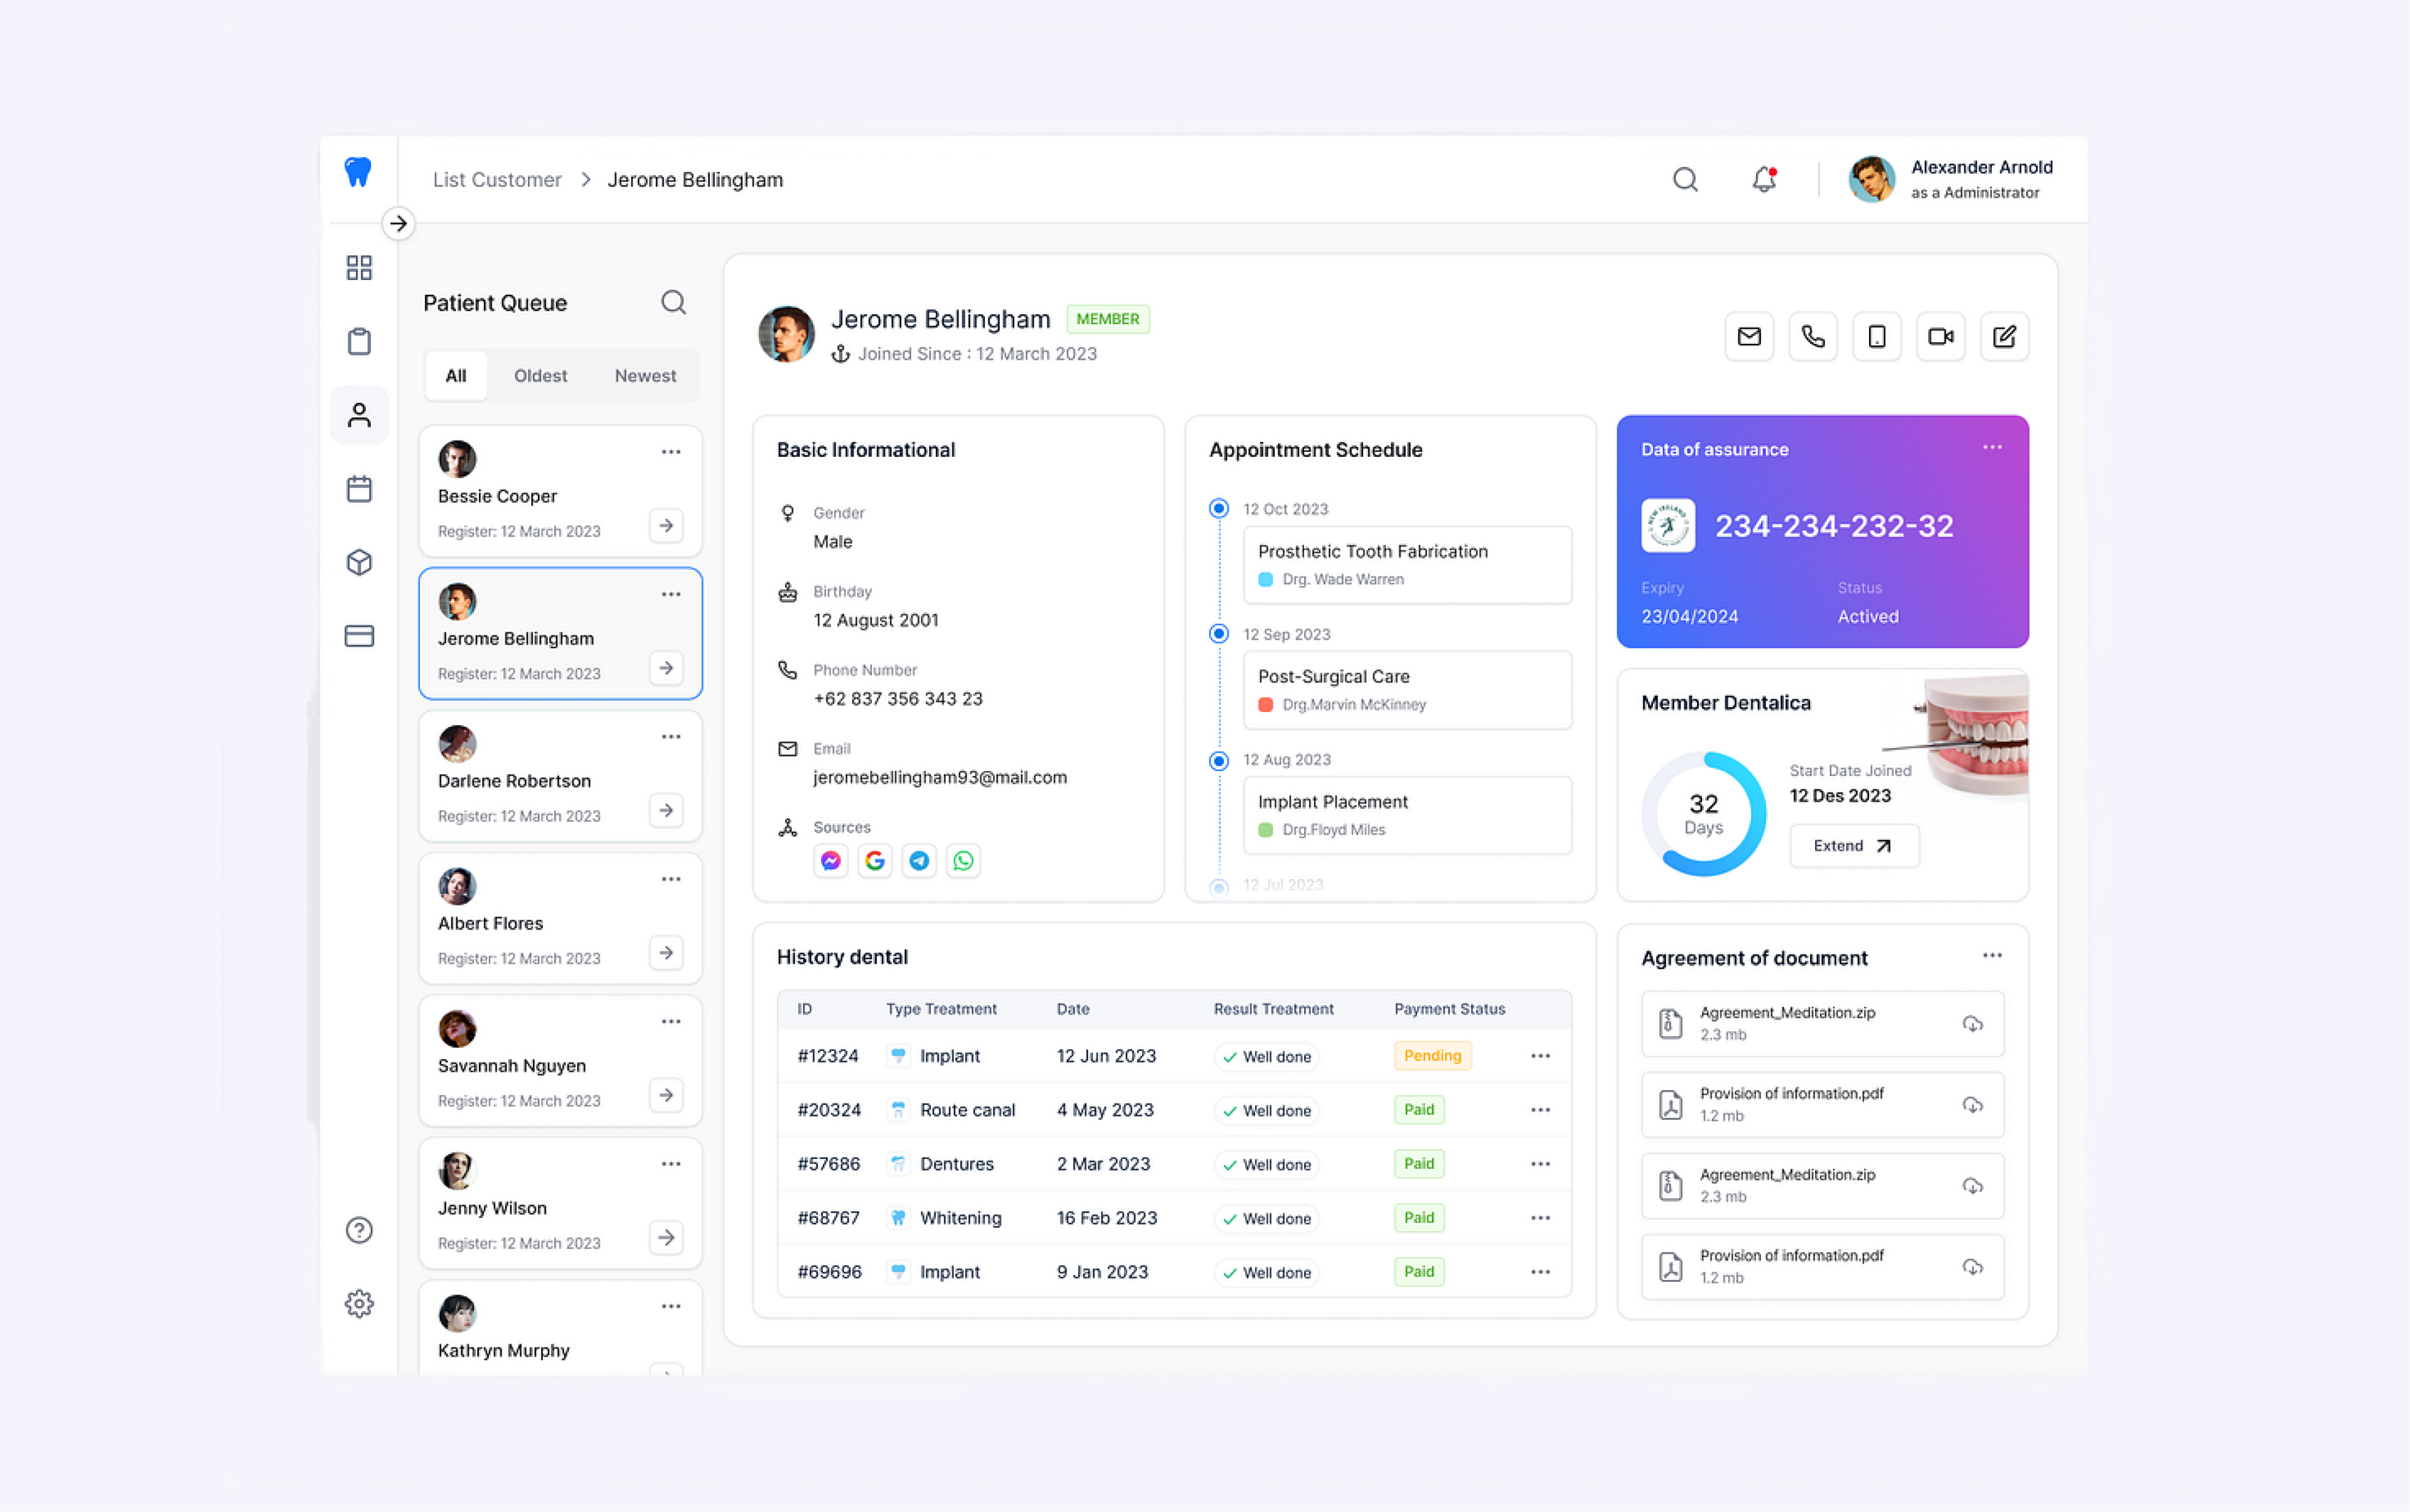Open Kathryn Murphy options menu
This screenshot has height=1512, width=2410.
pos(670,1306)
